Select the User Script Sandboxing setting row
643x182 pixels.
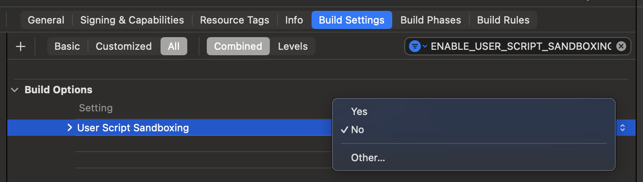tap(181, 128)
